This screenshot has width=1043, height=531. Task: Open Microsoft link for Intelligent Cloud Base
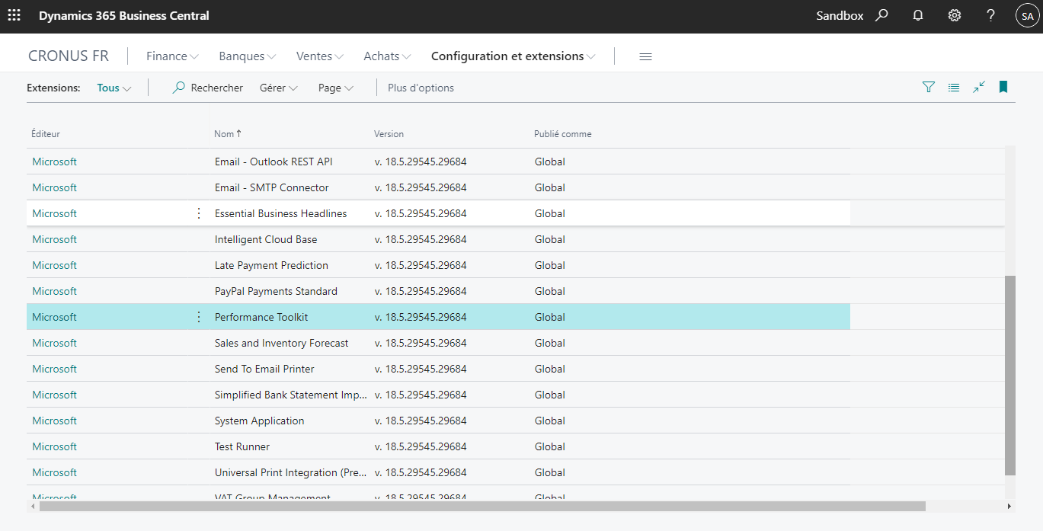(55, 239)
